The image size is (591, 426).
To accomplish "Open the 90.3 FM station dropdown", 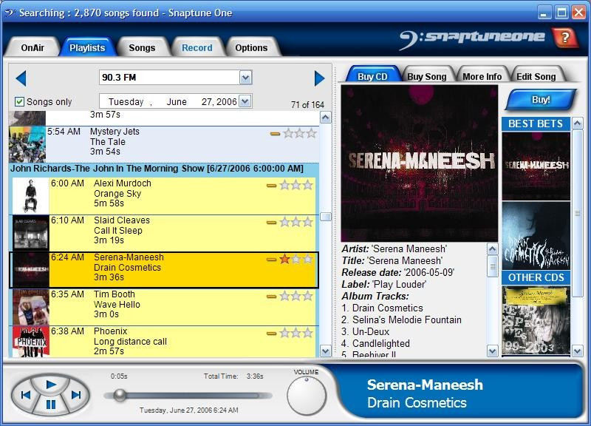I will coord(245,78).
